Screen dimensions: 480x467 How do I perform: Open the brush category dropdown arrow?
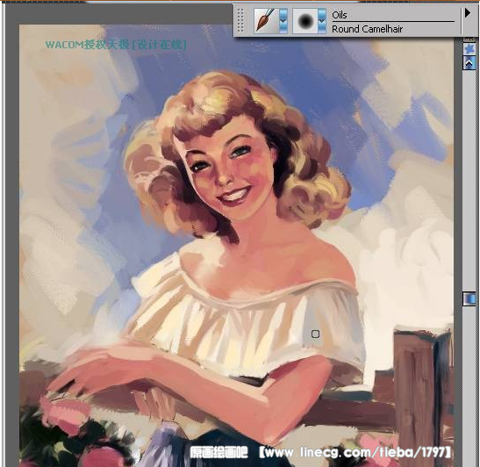[283, 21]
